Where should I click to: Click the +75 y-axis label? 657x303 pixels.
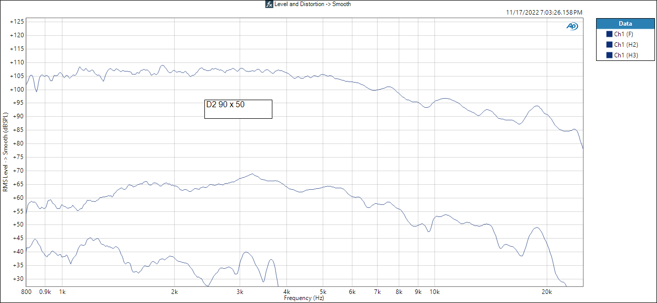[x=19, y=157]
